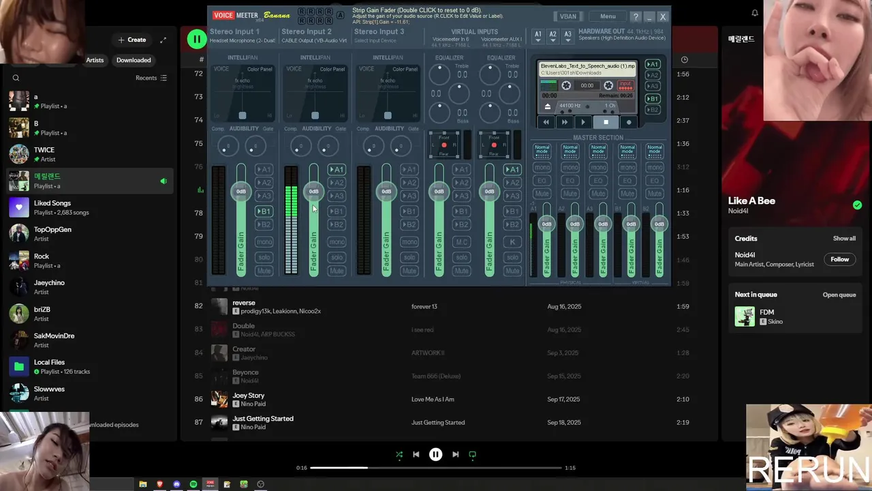Open TWICE artist in library
The height and width of the screenshot is (491, 872).
click(90, 154)
